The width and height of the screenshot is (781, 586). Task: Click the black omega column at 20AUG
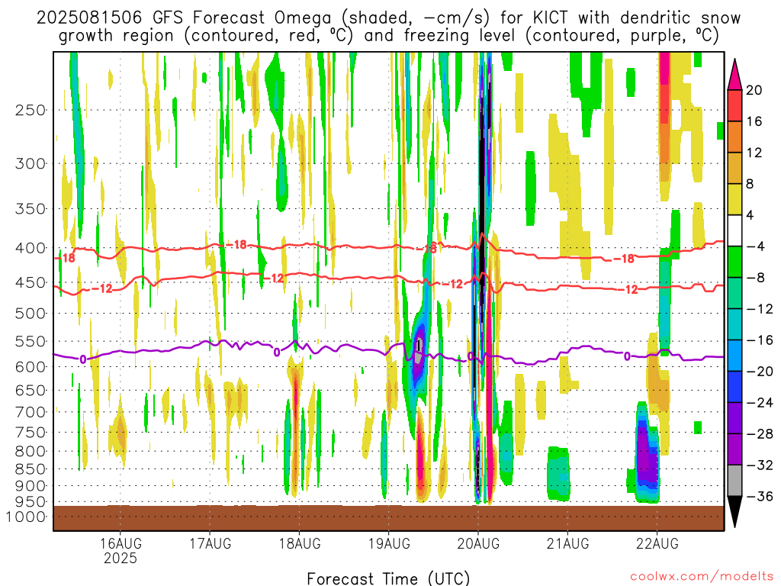click(482, 185)
